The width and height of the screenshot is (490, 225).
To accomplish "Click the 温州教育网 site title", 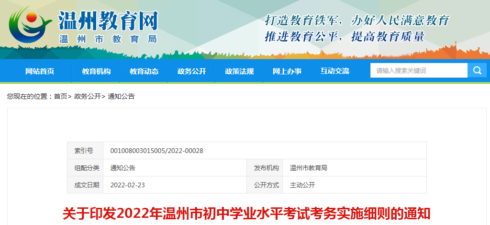I will coord(108,20).
